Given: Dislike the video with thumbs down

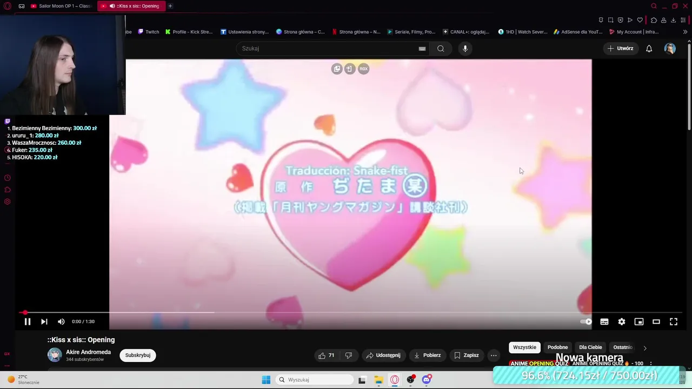Looking at the screenshot, I should click(x=349, y=355).
